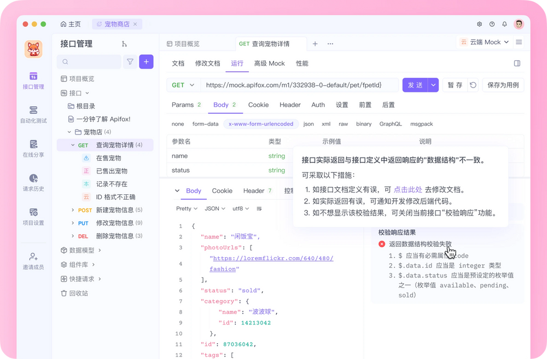Open 接口管理 in the left sidebar
The width and height of the screenshot is (547, 359).
[33, 81]
